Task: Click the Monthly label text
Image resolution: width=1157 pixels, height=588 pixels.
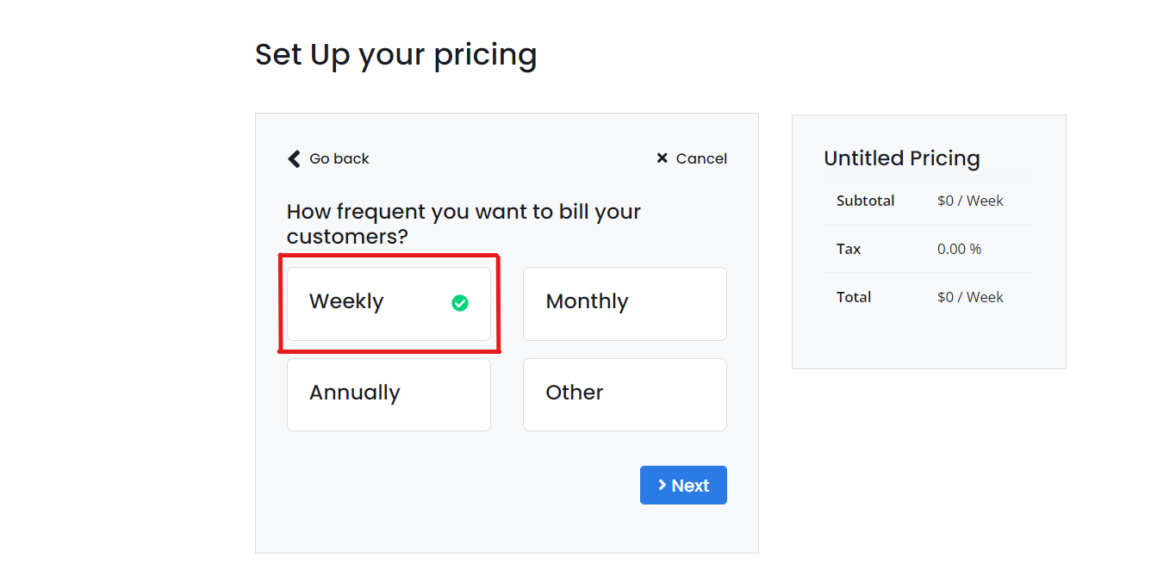Action: (x=587, y=300)
